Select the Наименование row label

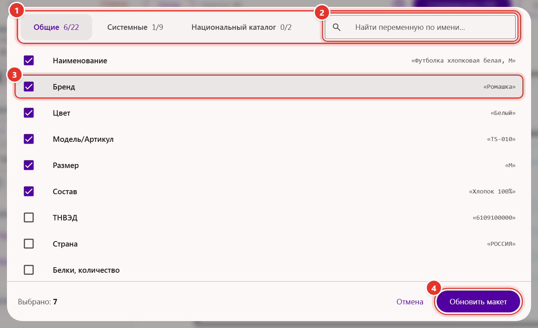[80, 61]
